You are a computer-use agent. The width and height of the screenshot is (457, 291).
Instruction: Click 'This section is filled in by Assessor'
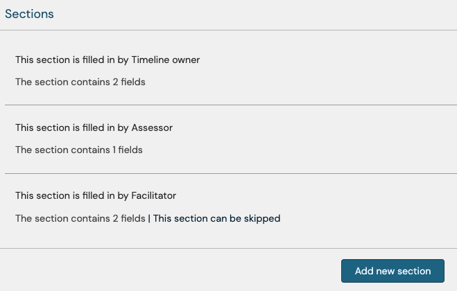click(x=94, y=127)
